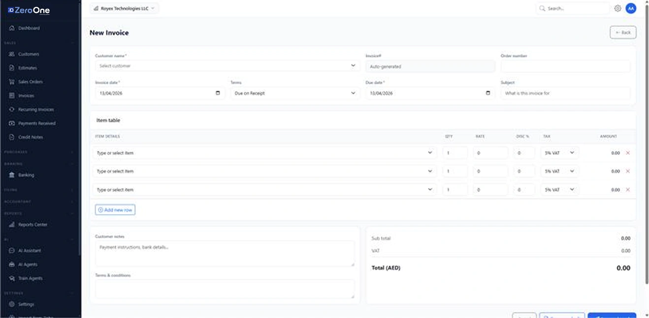
Task: Open first row item selector dropdown
Action: click(265, 153)
